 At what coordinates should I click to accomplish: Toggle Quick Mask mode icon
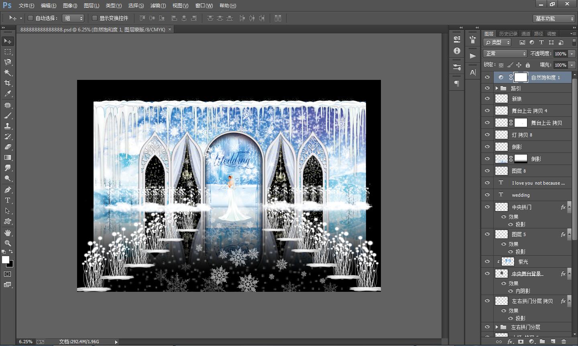pyautogui.click(x=8, y=274)
